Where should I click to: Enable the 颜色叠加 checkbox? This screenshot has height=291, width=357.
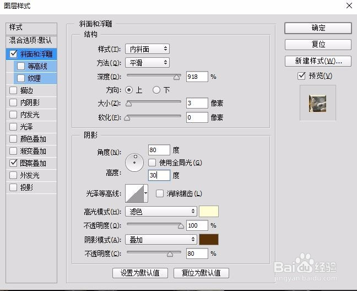13,139
